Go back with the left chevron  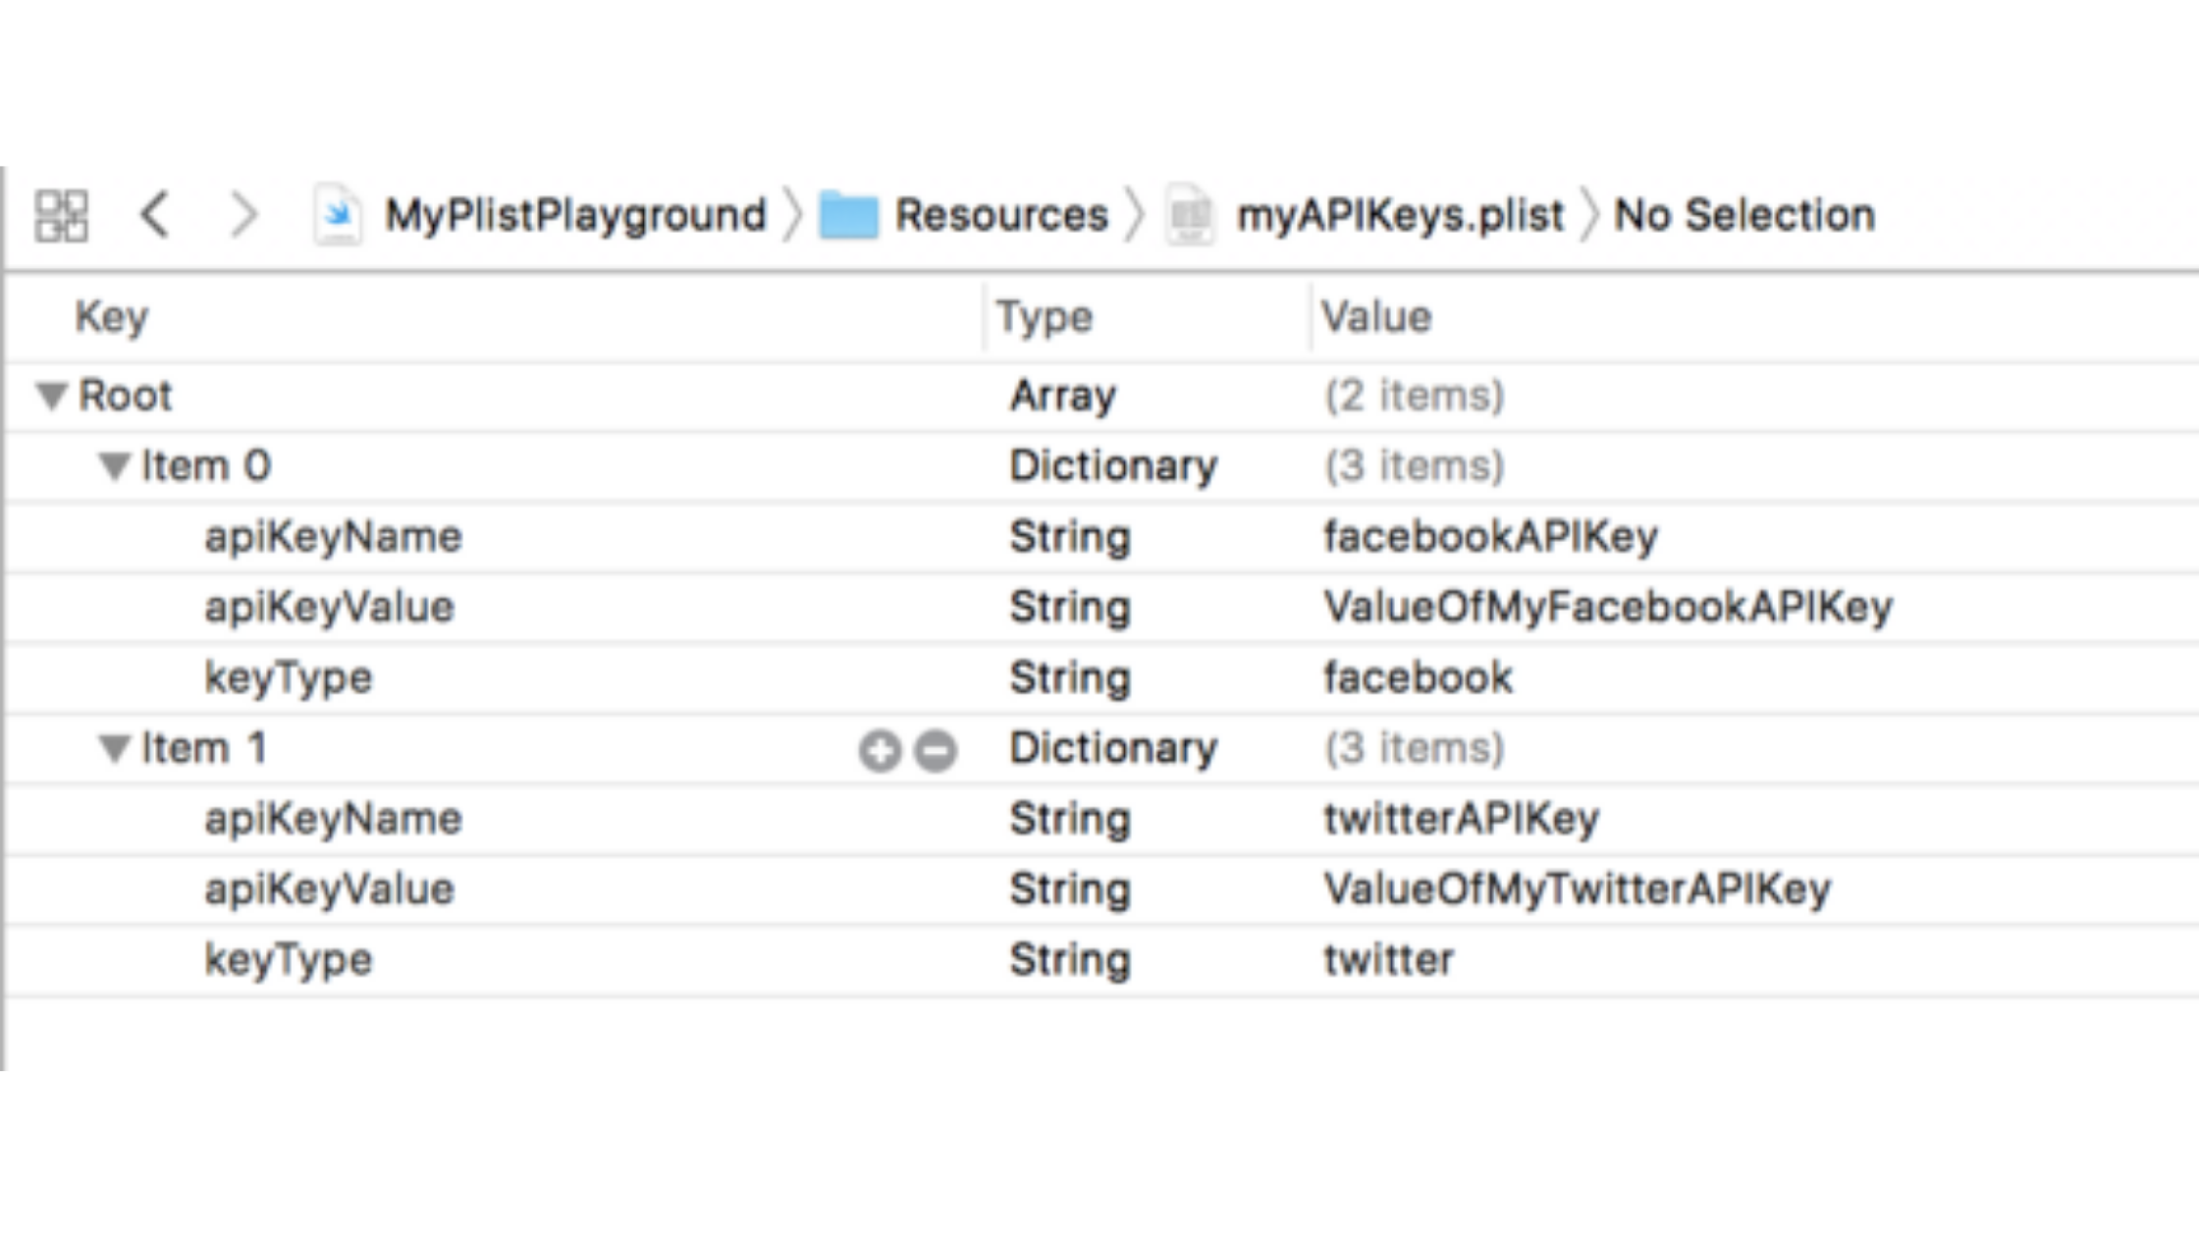155,215
